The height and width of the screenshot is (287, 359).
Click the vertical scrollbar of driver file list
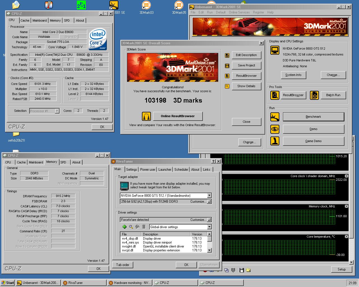point(209,242)
